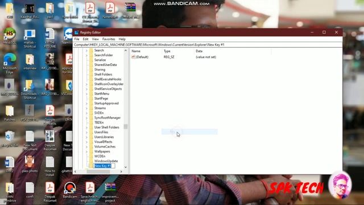Screen dimensions: 364x205
Task: Click the REG_SZ type cell
Action: tap(169, 57)
